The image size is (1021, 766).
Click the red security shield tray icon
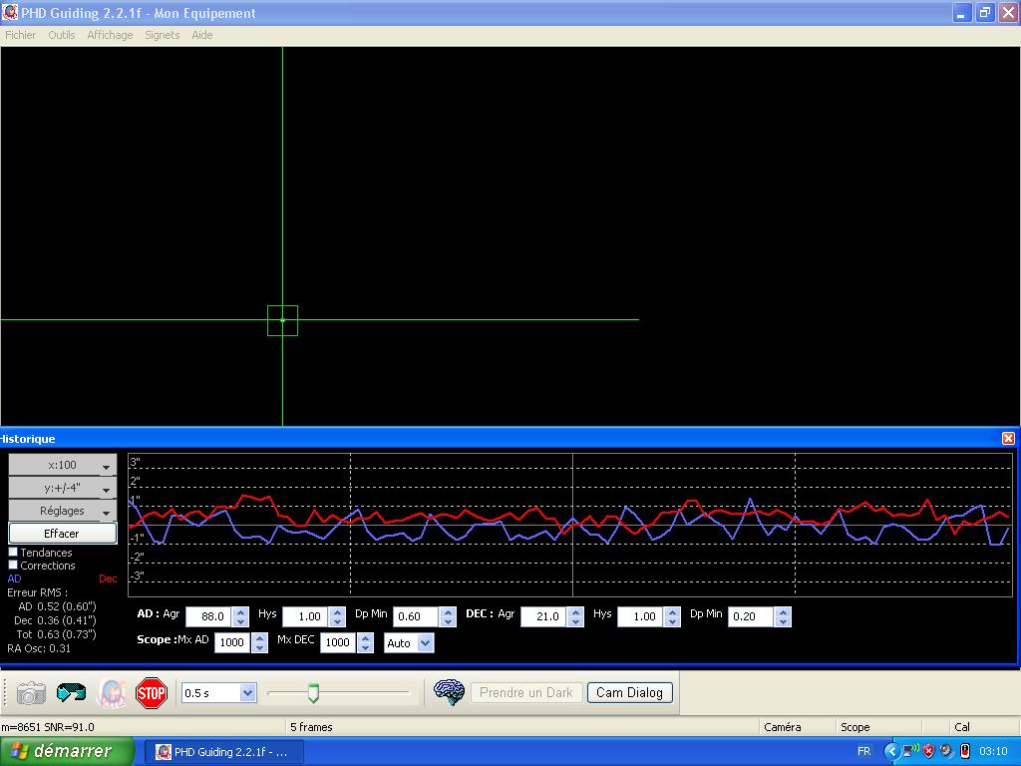928,751
